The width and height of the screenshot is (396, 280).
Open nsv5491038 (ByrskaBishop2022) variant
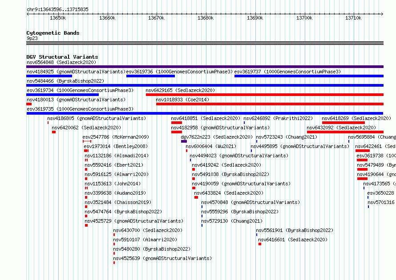pos(230,174)
